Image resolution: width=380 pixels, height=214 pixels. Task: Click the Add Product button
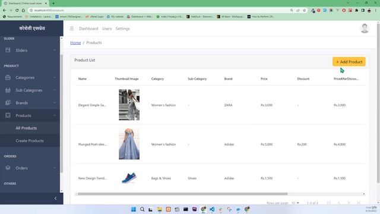(349, 62)
